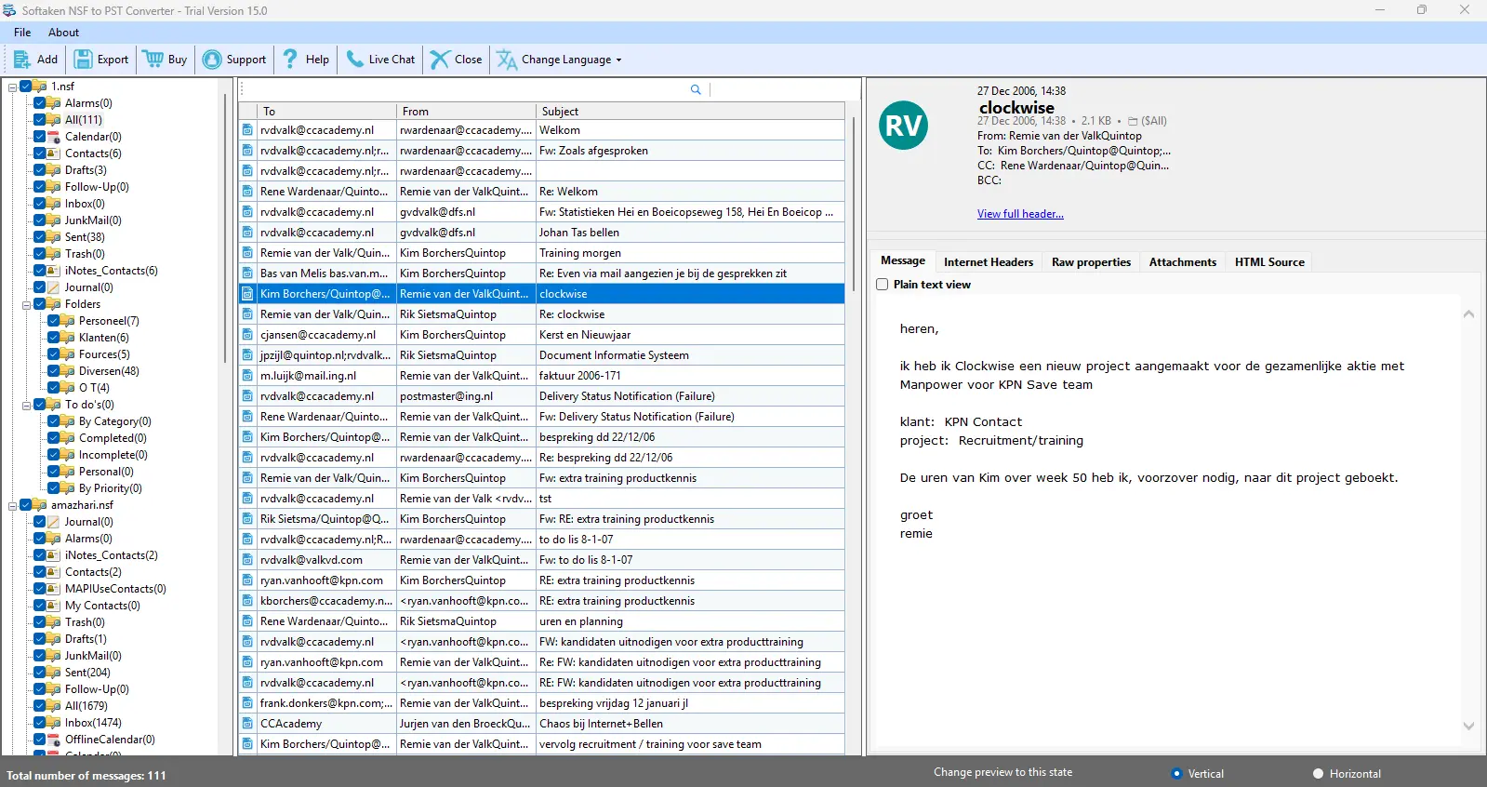The image size is (1487, 787).
Task: Click the Add file toolbar icon
Action: 22,60
